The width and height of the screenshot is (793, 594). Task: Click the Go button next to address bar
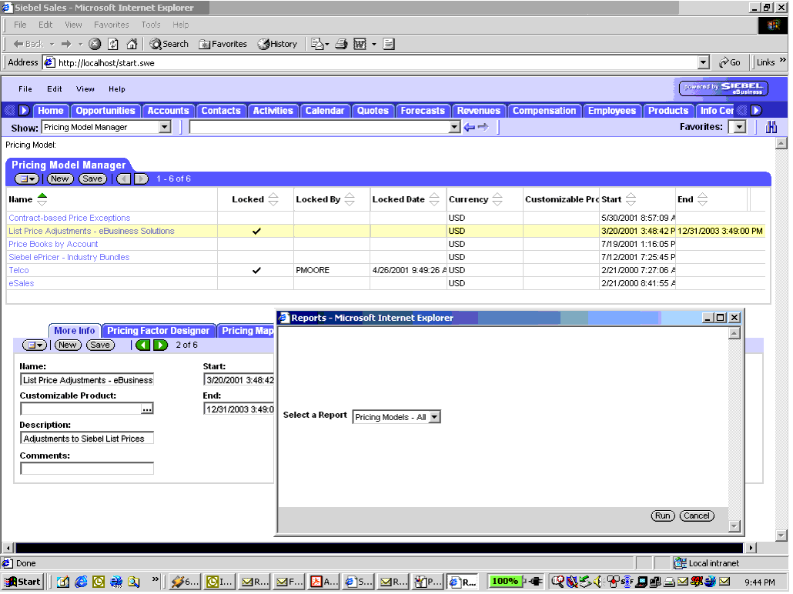click(x=729, y=62)
